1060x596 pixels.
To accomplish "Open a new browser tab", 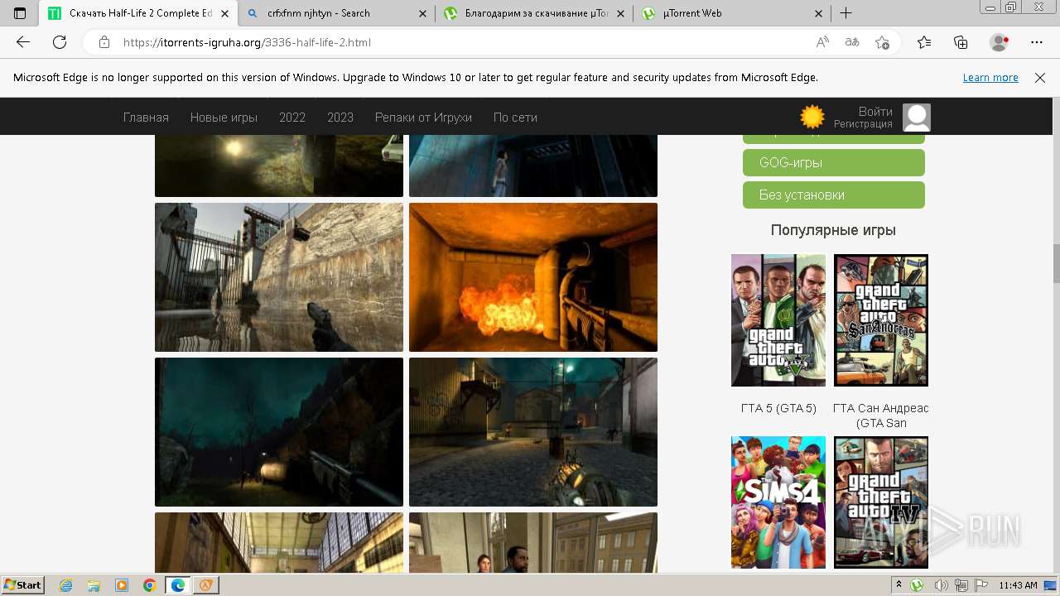I will tap(846, 13).
